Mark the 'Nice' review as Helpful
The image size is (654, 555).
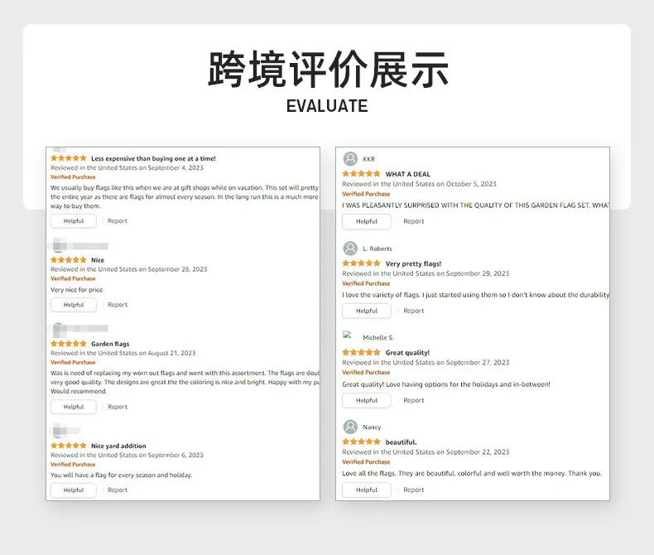click(x=74, y=305)
